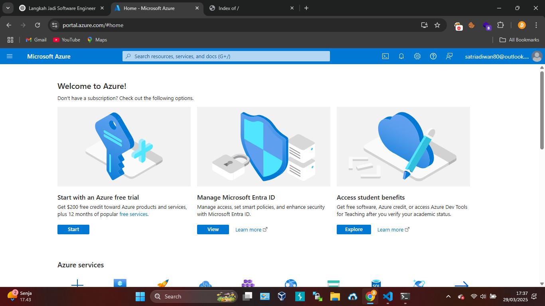Open Chrome profile Bitcoin avatar
Image resolution: width=545 pixels, height=306 pixels.
click(522, 25)
